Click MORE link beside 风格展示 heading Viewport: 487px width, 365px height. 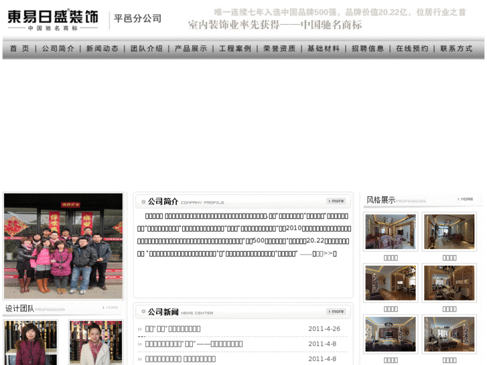point(465,199)
